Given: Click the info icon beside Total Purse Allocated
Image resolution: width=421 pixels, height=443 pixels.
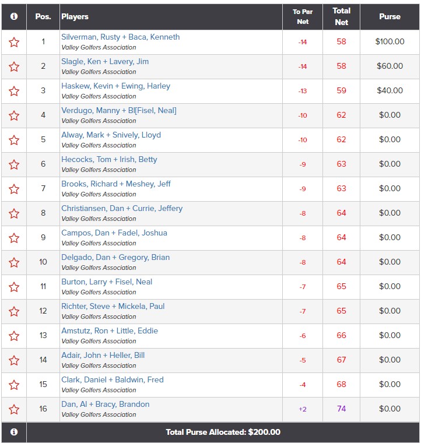Looking at the screenshot, I should [14, 432].
